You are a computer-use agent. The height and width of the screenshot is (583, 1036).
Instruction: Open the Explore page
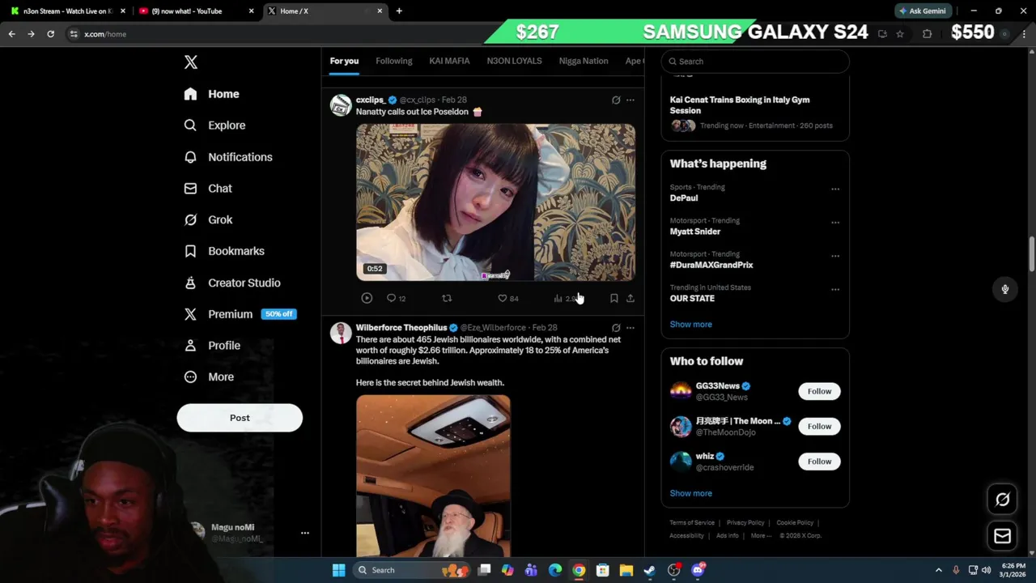point(214,126)
